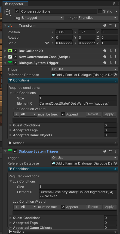Screen dimensions: 120x234
Task: Open Transform three-dot context menu
Action: coord(116,26)
